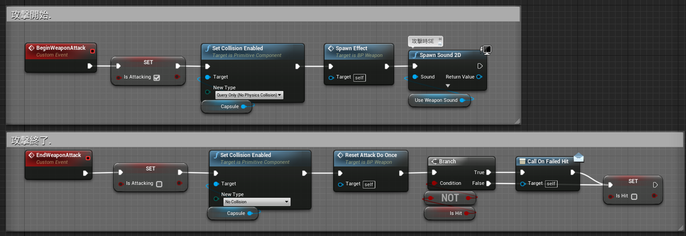Viewport: 686px width, 236px height.
Task: Click the Branch node icon
Action: point(433,162)
